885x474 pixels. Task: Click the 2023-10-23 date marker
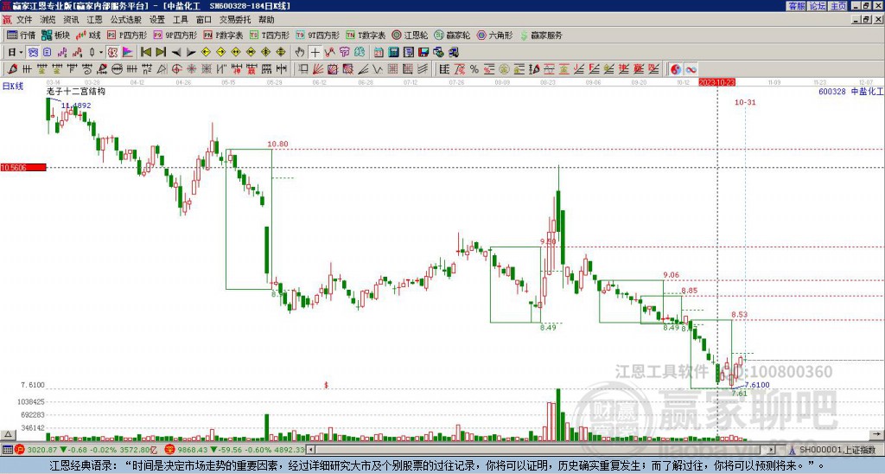(716, 82)
